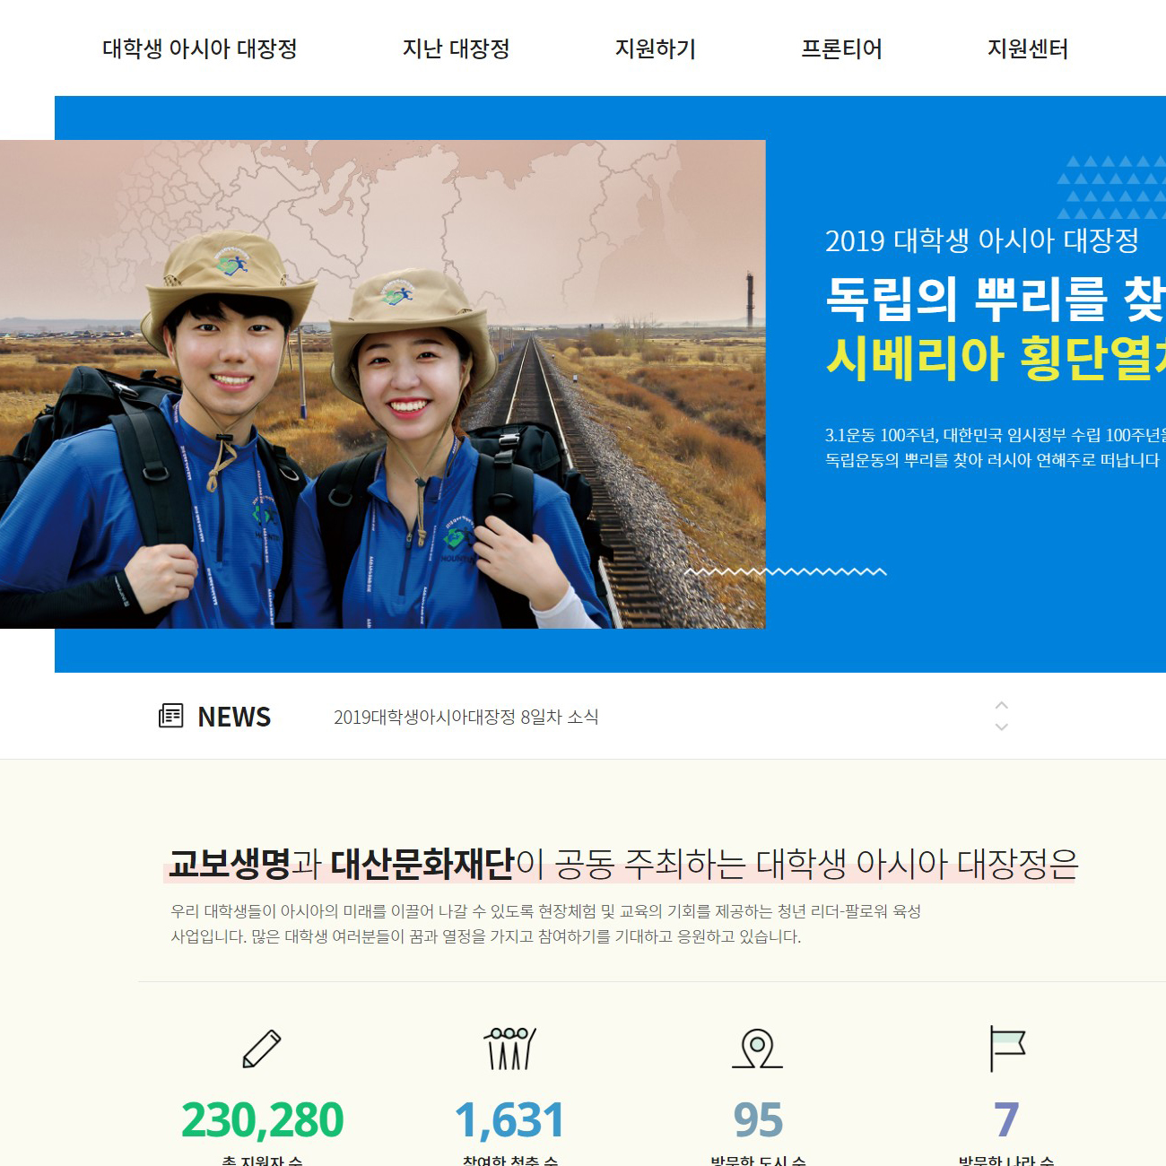This screenshot has height=1166, width=1166.
Task: Open the 8일차 소식 news headline
Action: coord(466,717)
